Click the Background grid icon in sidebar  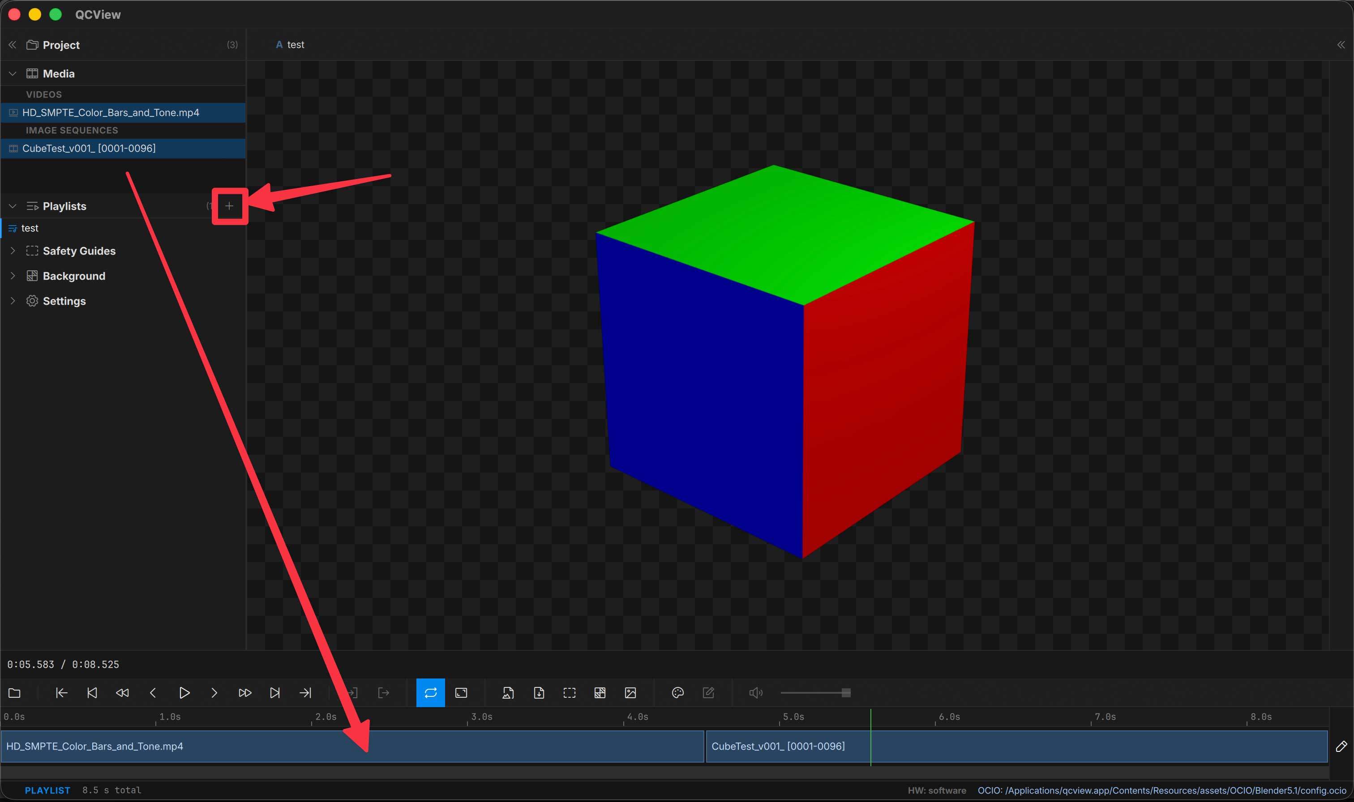32,276
